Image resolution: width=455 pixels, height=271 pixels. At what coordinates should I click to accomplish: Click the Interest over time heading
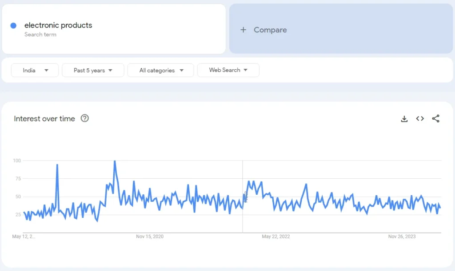(x=44, y=118)
